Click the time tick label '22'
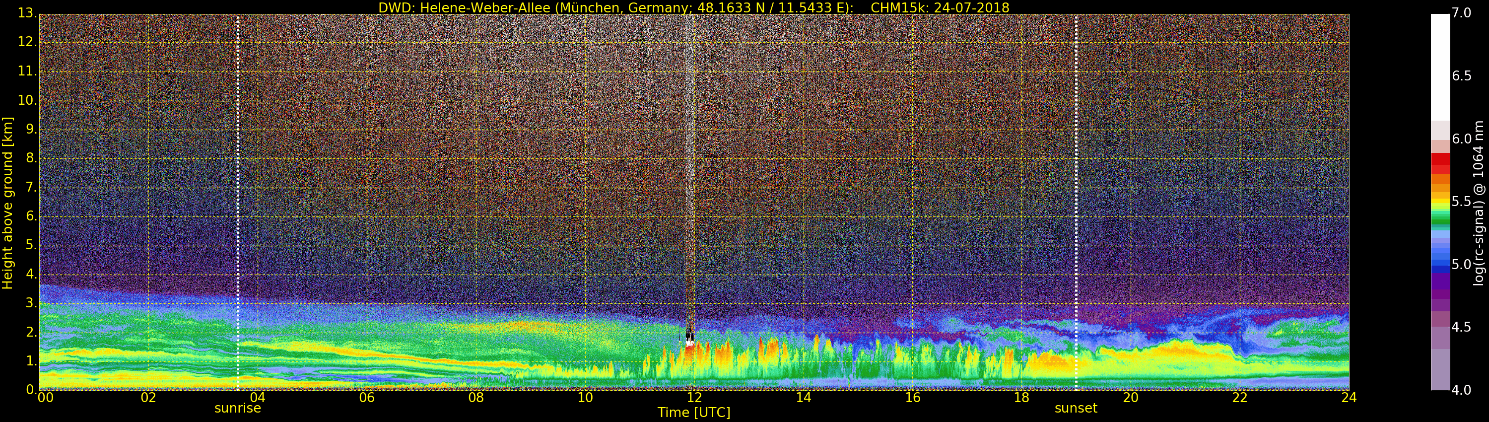The width and height of the screenshot is (1489, 422). [1240, 398]
